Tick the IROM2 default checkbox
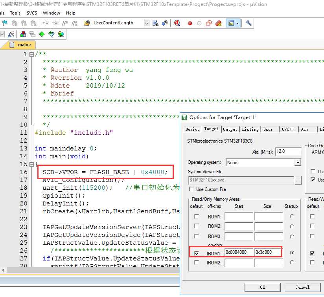The height and width of the screenshot is (297, 324). pyautogui.click(x=197, y=262)
